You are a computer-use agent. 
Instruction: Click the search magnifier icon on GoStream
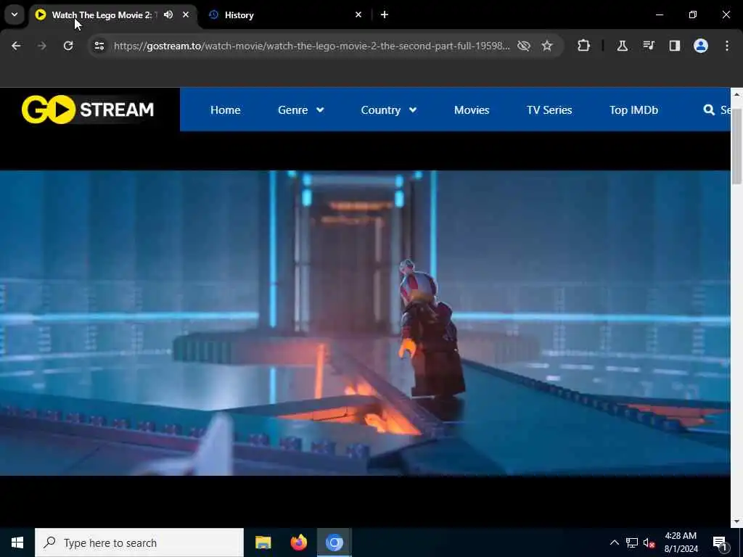click(709, 110)
